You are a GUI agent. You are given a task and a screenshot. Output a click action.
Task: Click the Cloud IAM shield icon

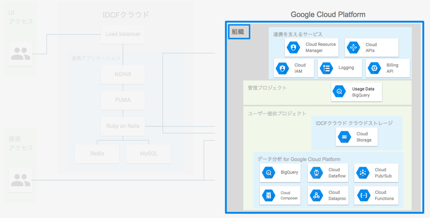point(282,68)
